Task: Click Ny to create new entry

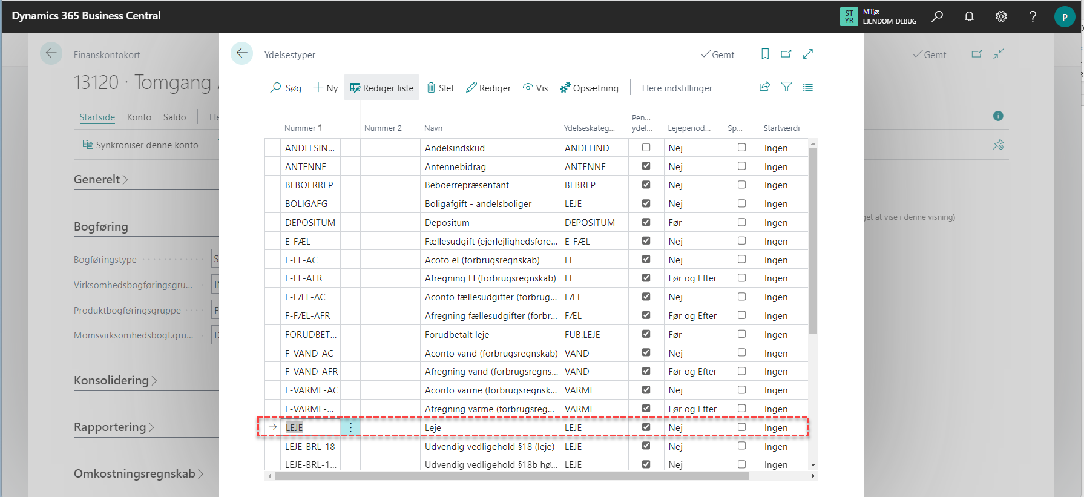Action: 326,88
